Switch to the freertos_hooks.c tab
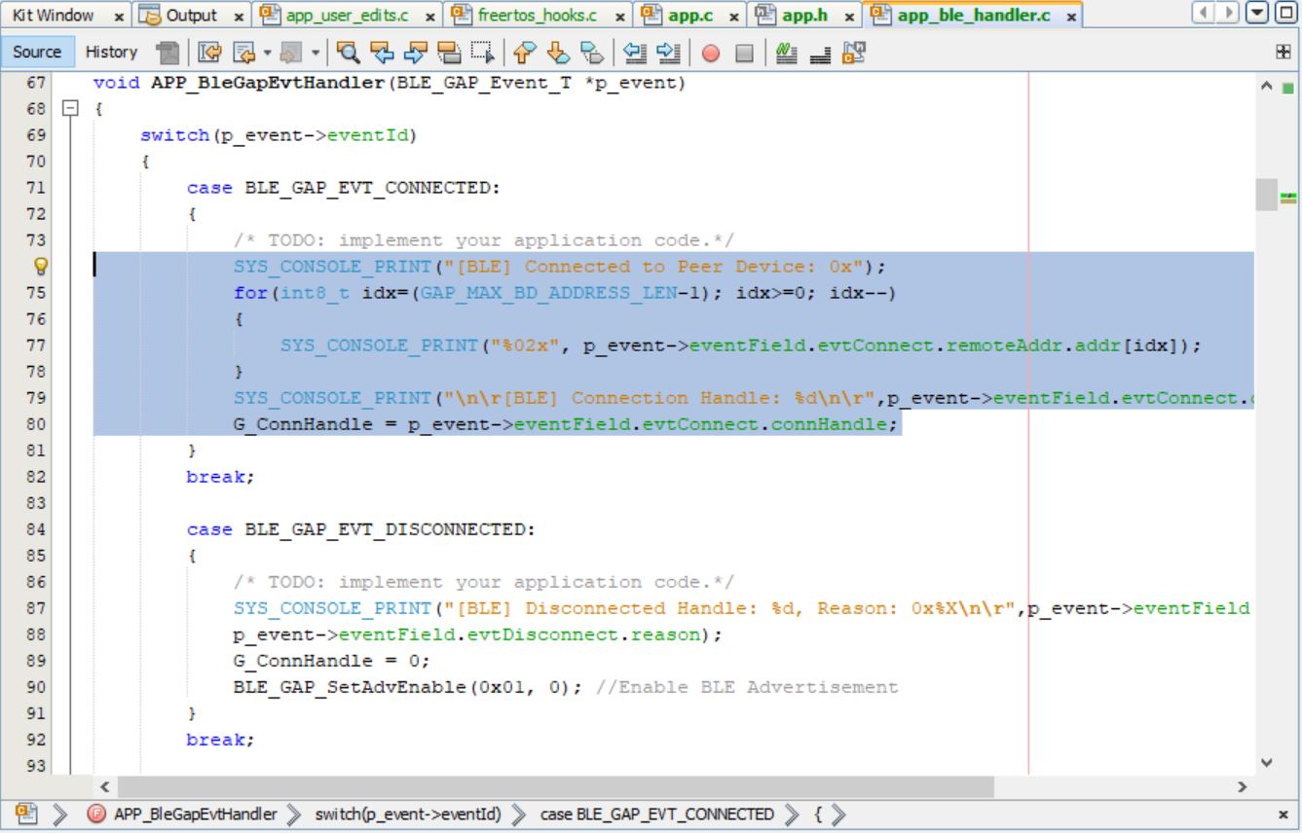 (538, 17)
